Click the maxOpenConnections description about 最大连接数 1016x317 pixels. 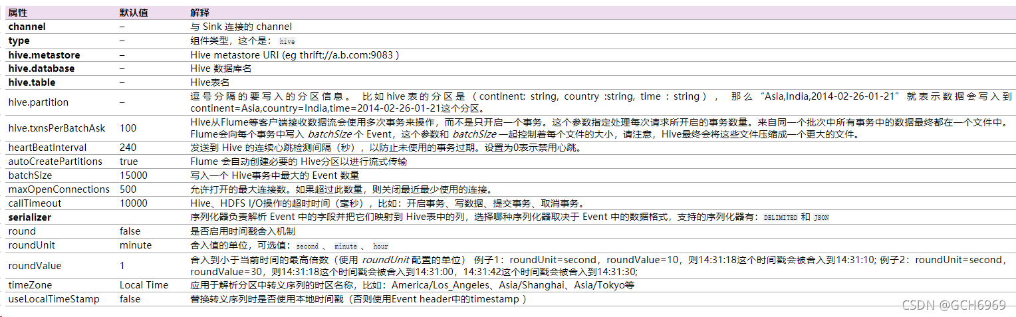tap(342, 189)
